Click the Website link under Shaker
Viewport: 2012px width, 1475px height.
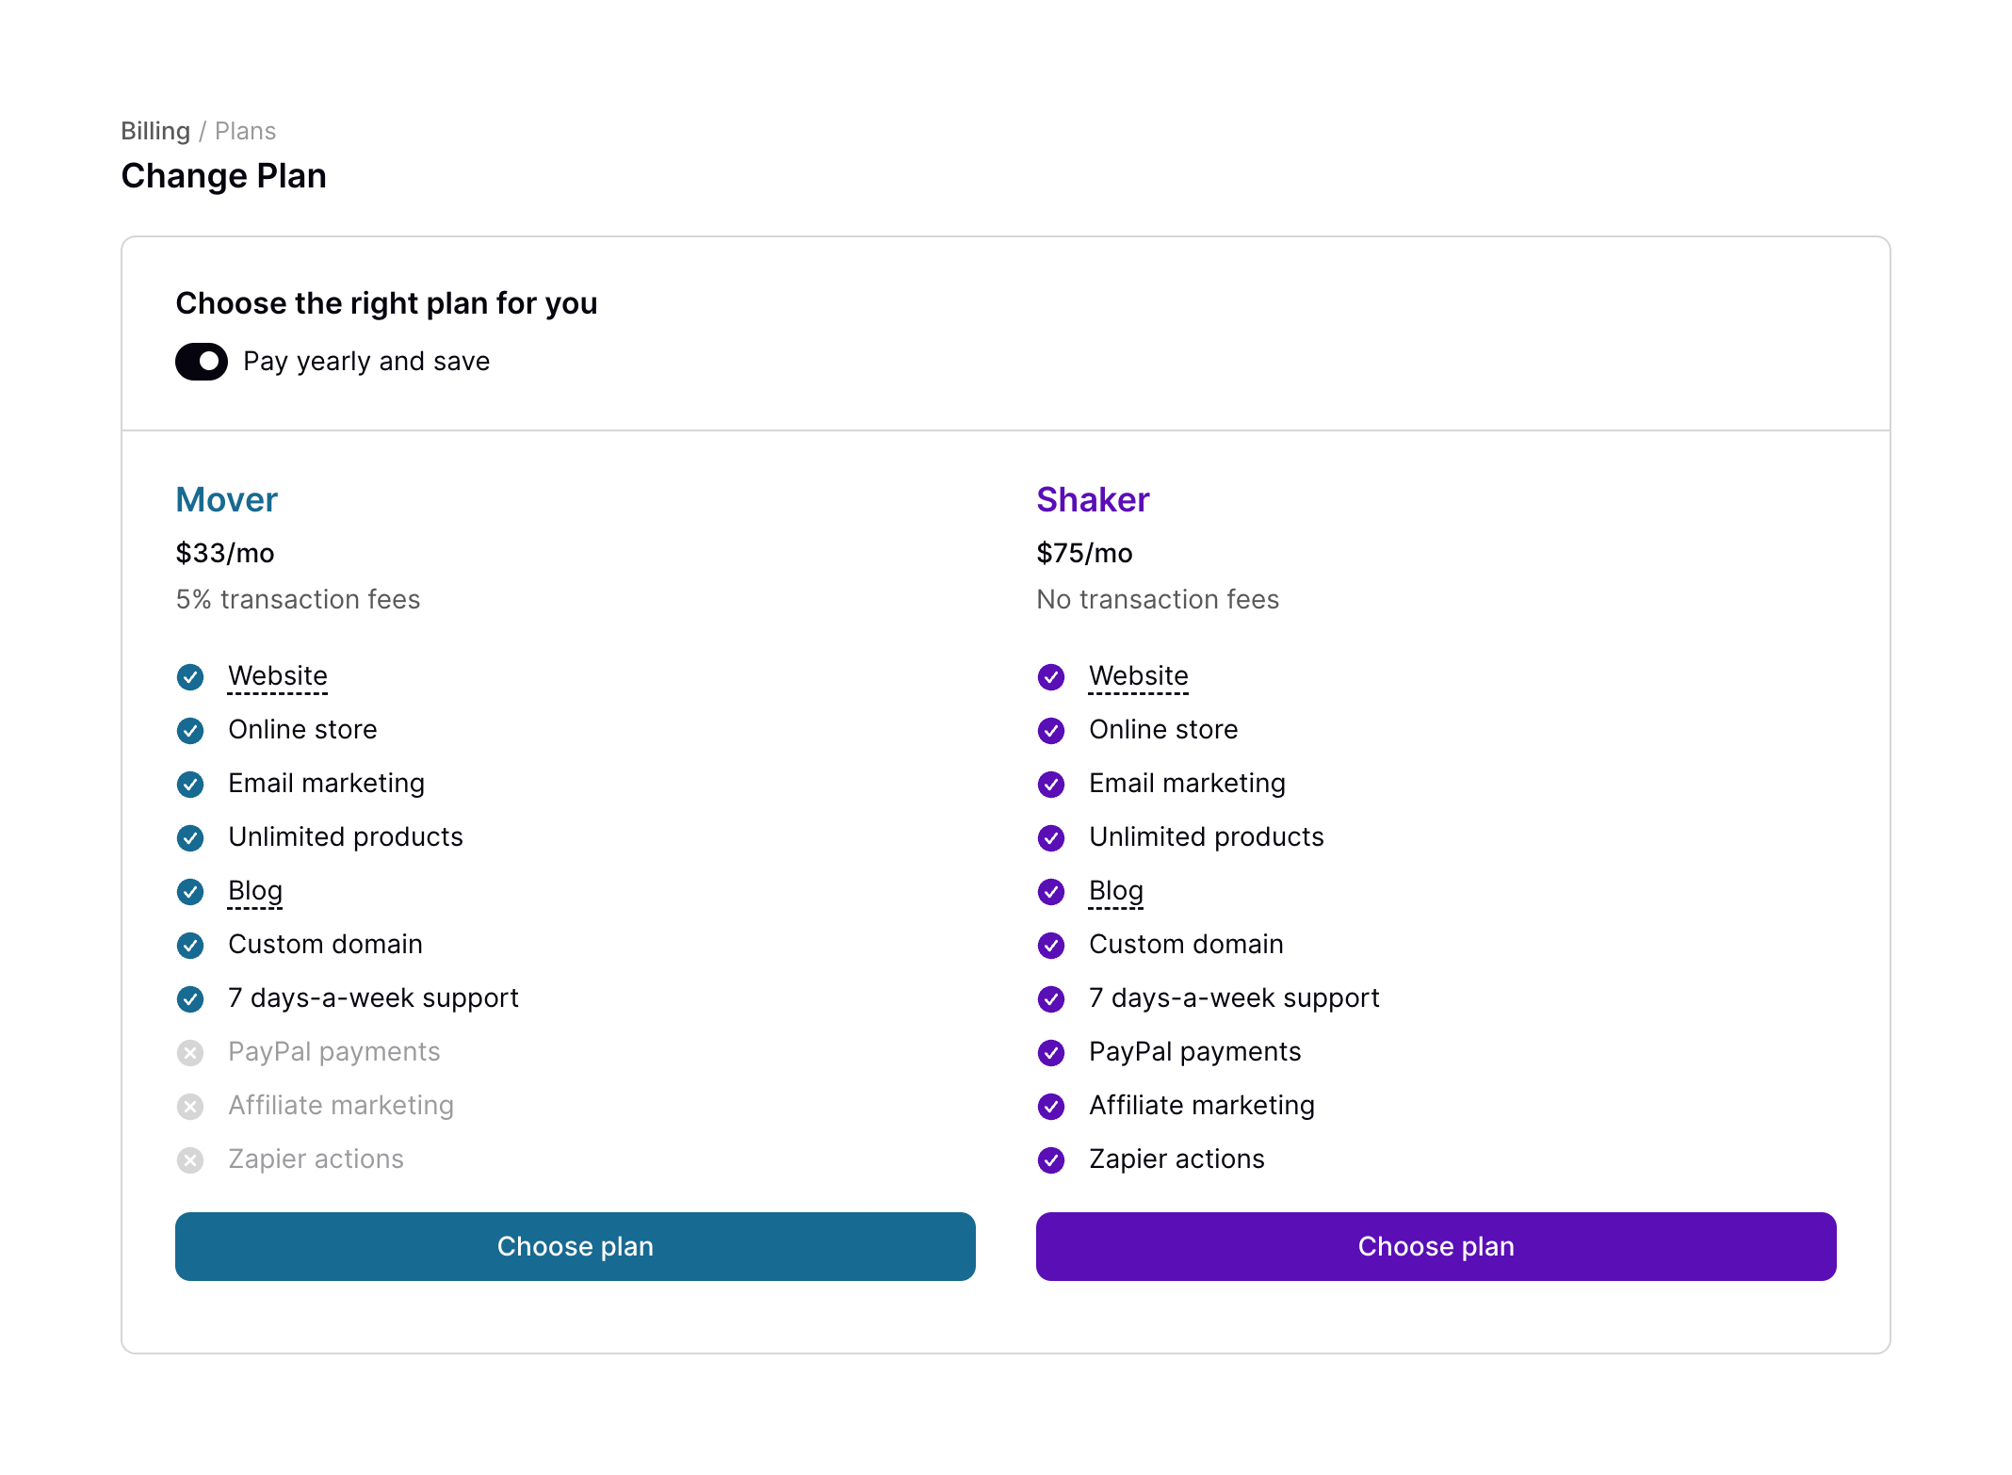(x=1138, y=675)
